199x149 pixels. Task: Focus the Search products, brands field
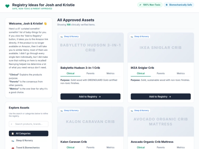pyautogui.click(x=28, y=124)
